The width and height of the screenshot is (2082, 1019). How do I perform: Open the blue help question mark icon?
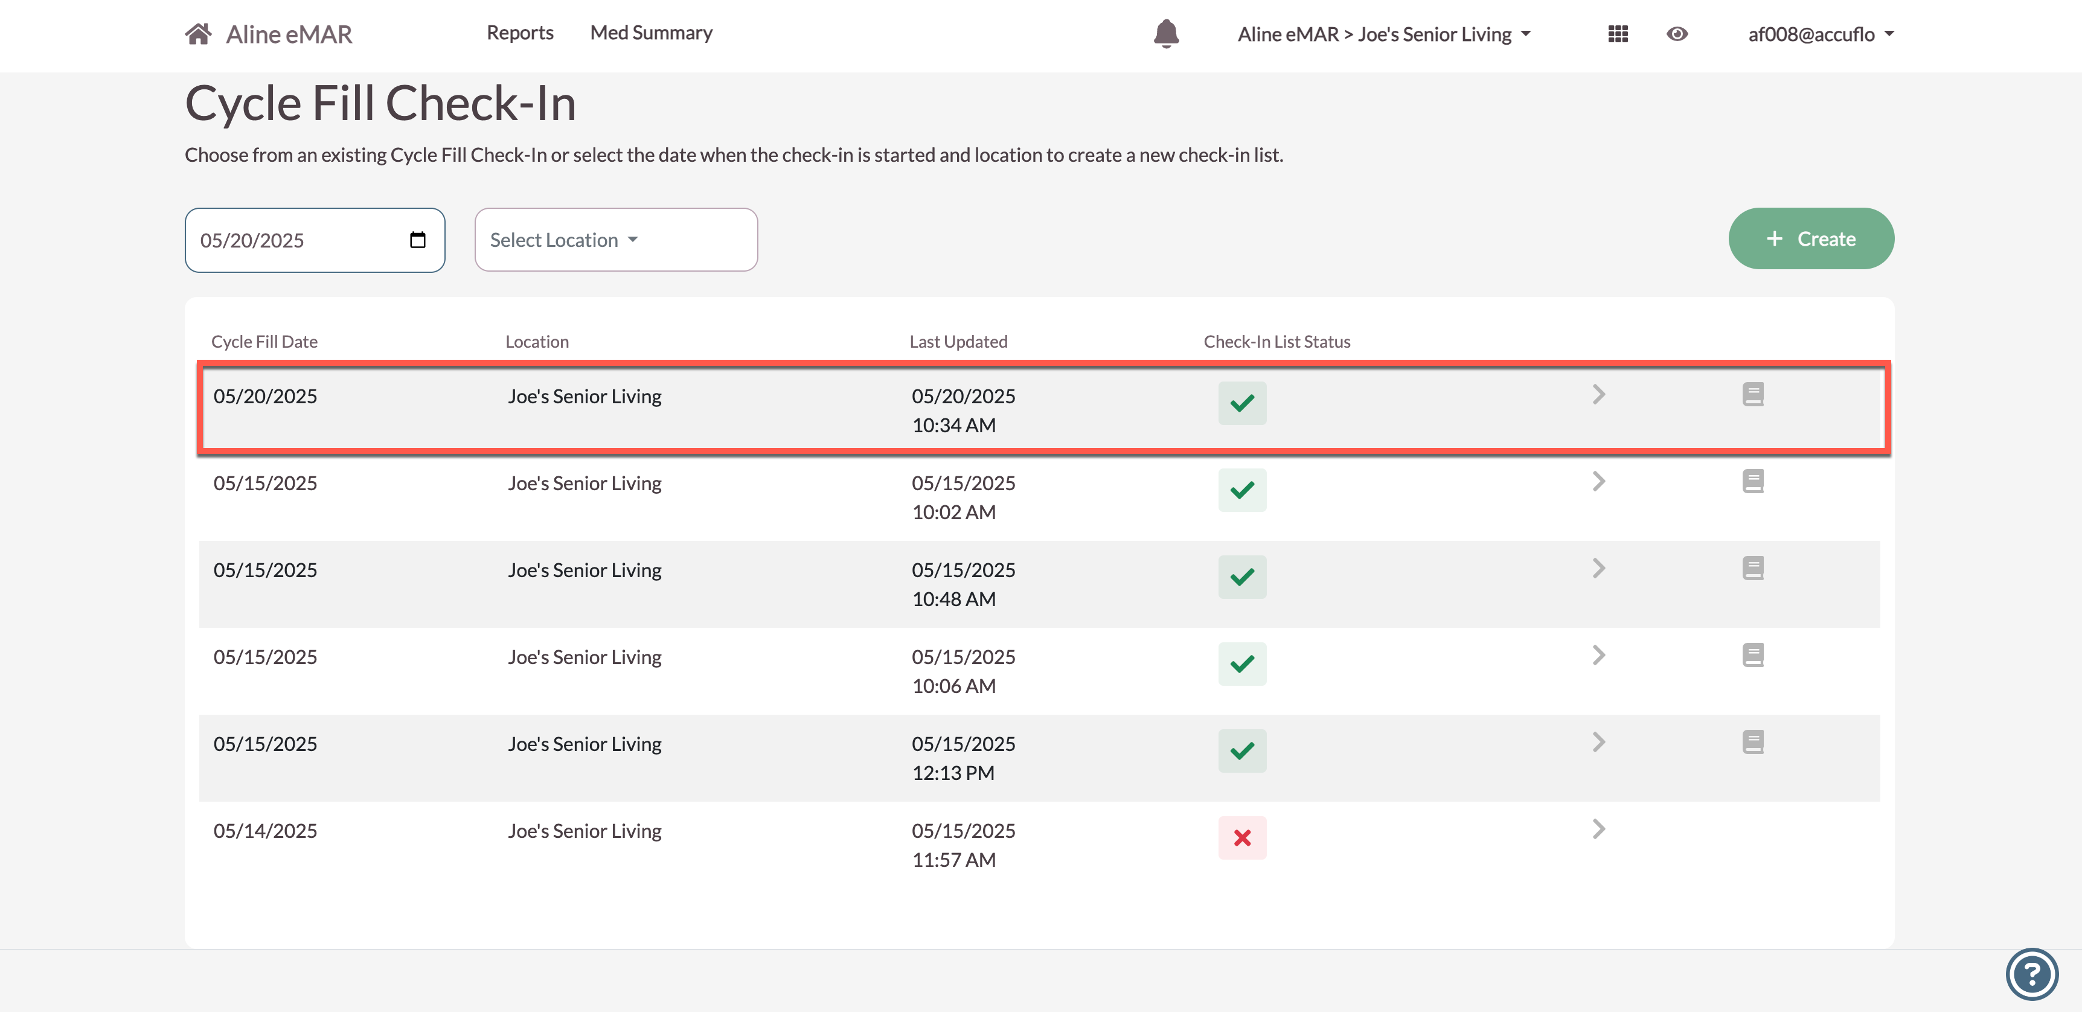(x=2031, y=974)
